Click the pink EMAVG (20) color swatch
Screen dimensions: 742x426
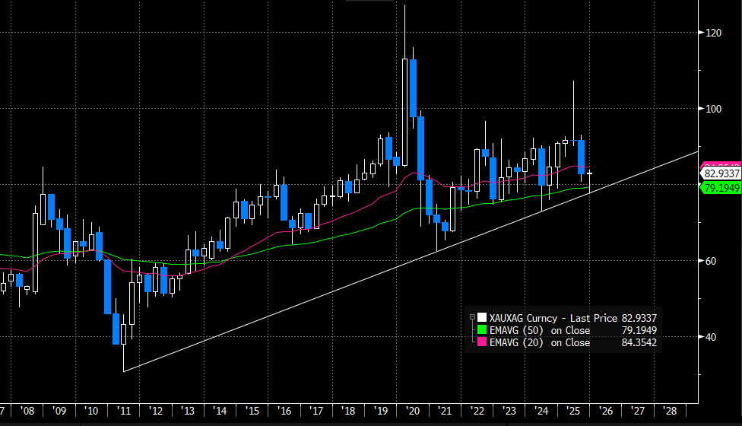click(x=482, y=342)
